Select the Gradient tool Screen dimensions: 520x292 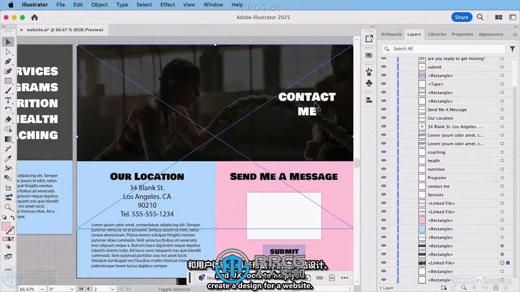tap(8, 139)
